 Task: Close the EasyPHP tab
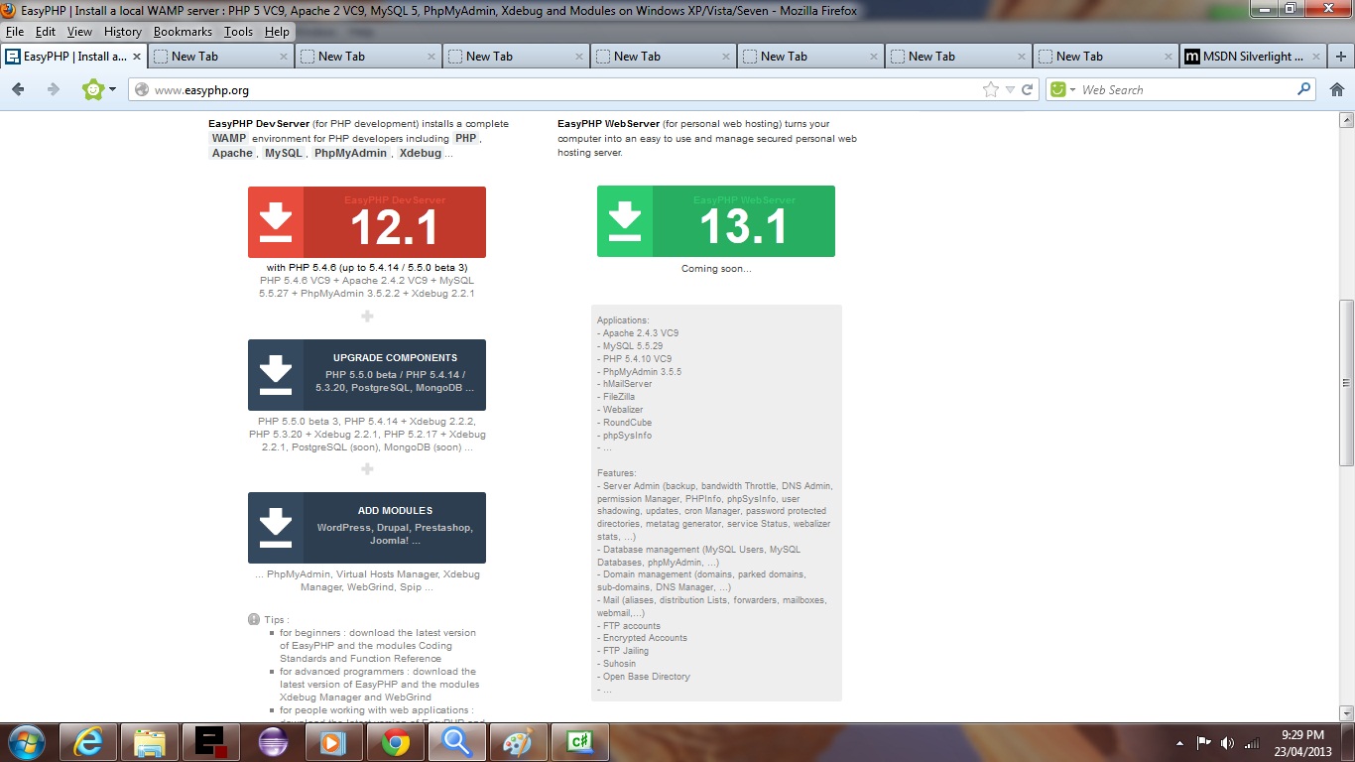tap(137, 57)
